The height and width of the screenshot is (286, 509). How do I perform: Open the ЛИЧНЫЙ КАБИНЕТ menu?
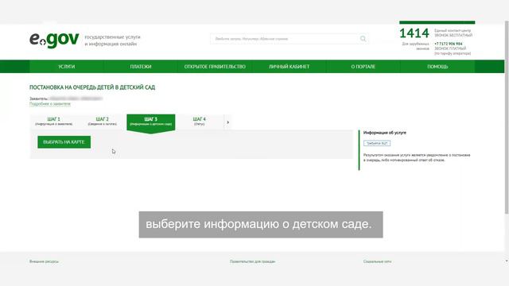[x=289, y=67]
